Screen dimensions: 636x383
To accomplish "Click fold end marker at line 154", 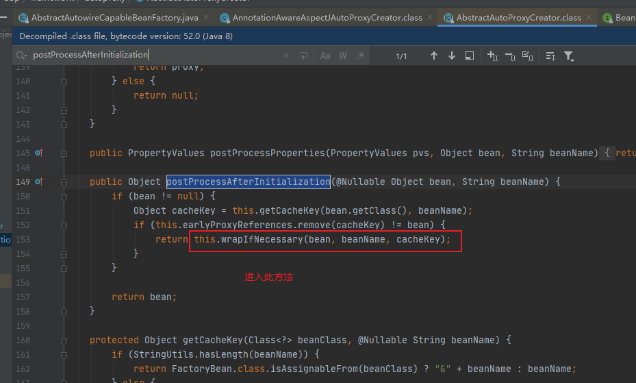I will [64, 254].
